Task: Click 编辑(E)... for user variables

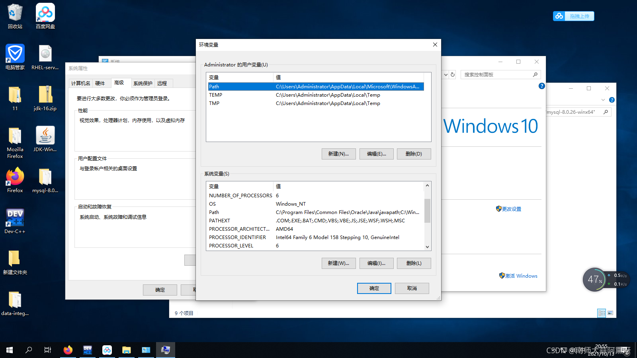Action: point(377,154)
